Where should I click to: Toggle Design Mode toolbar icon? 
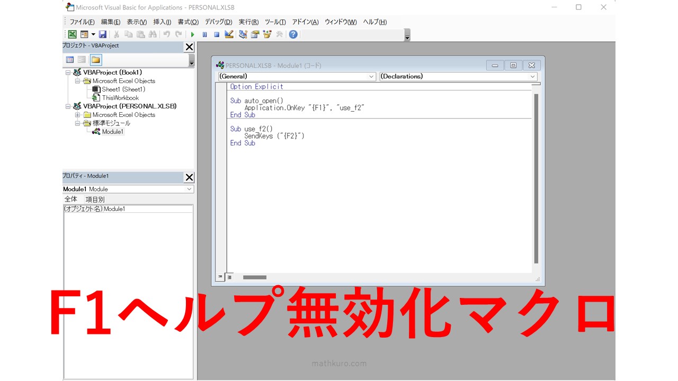point(229,34)
